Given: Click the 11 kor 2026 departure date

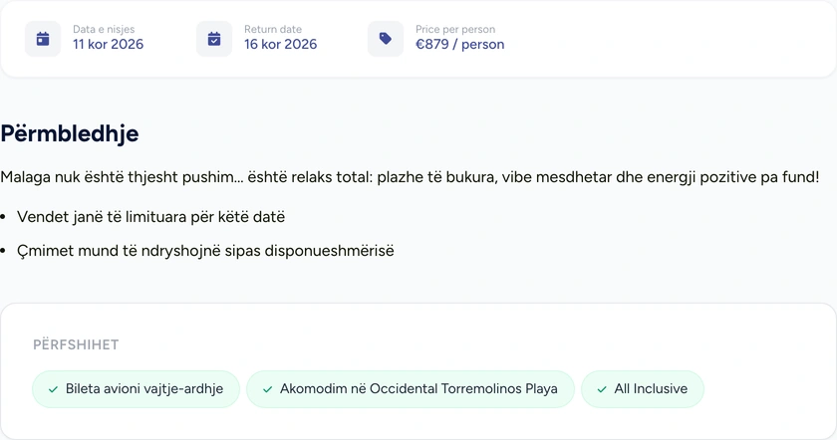Looking at the screenshot, I should [x=109, y=44].
